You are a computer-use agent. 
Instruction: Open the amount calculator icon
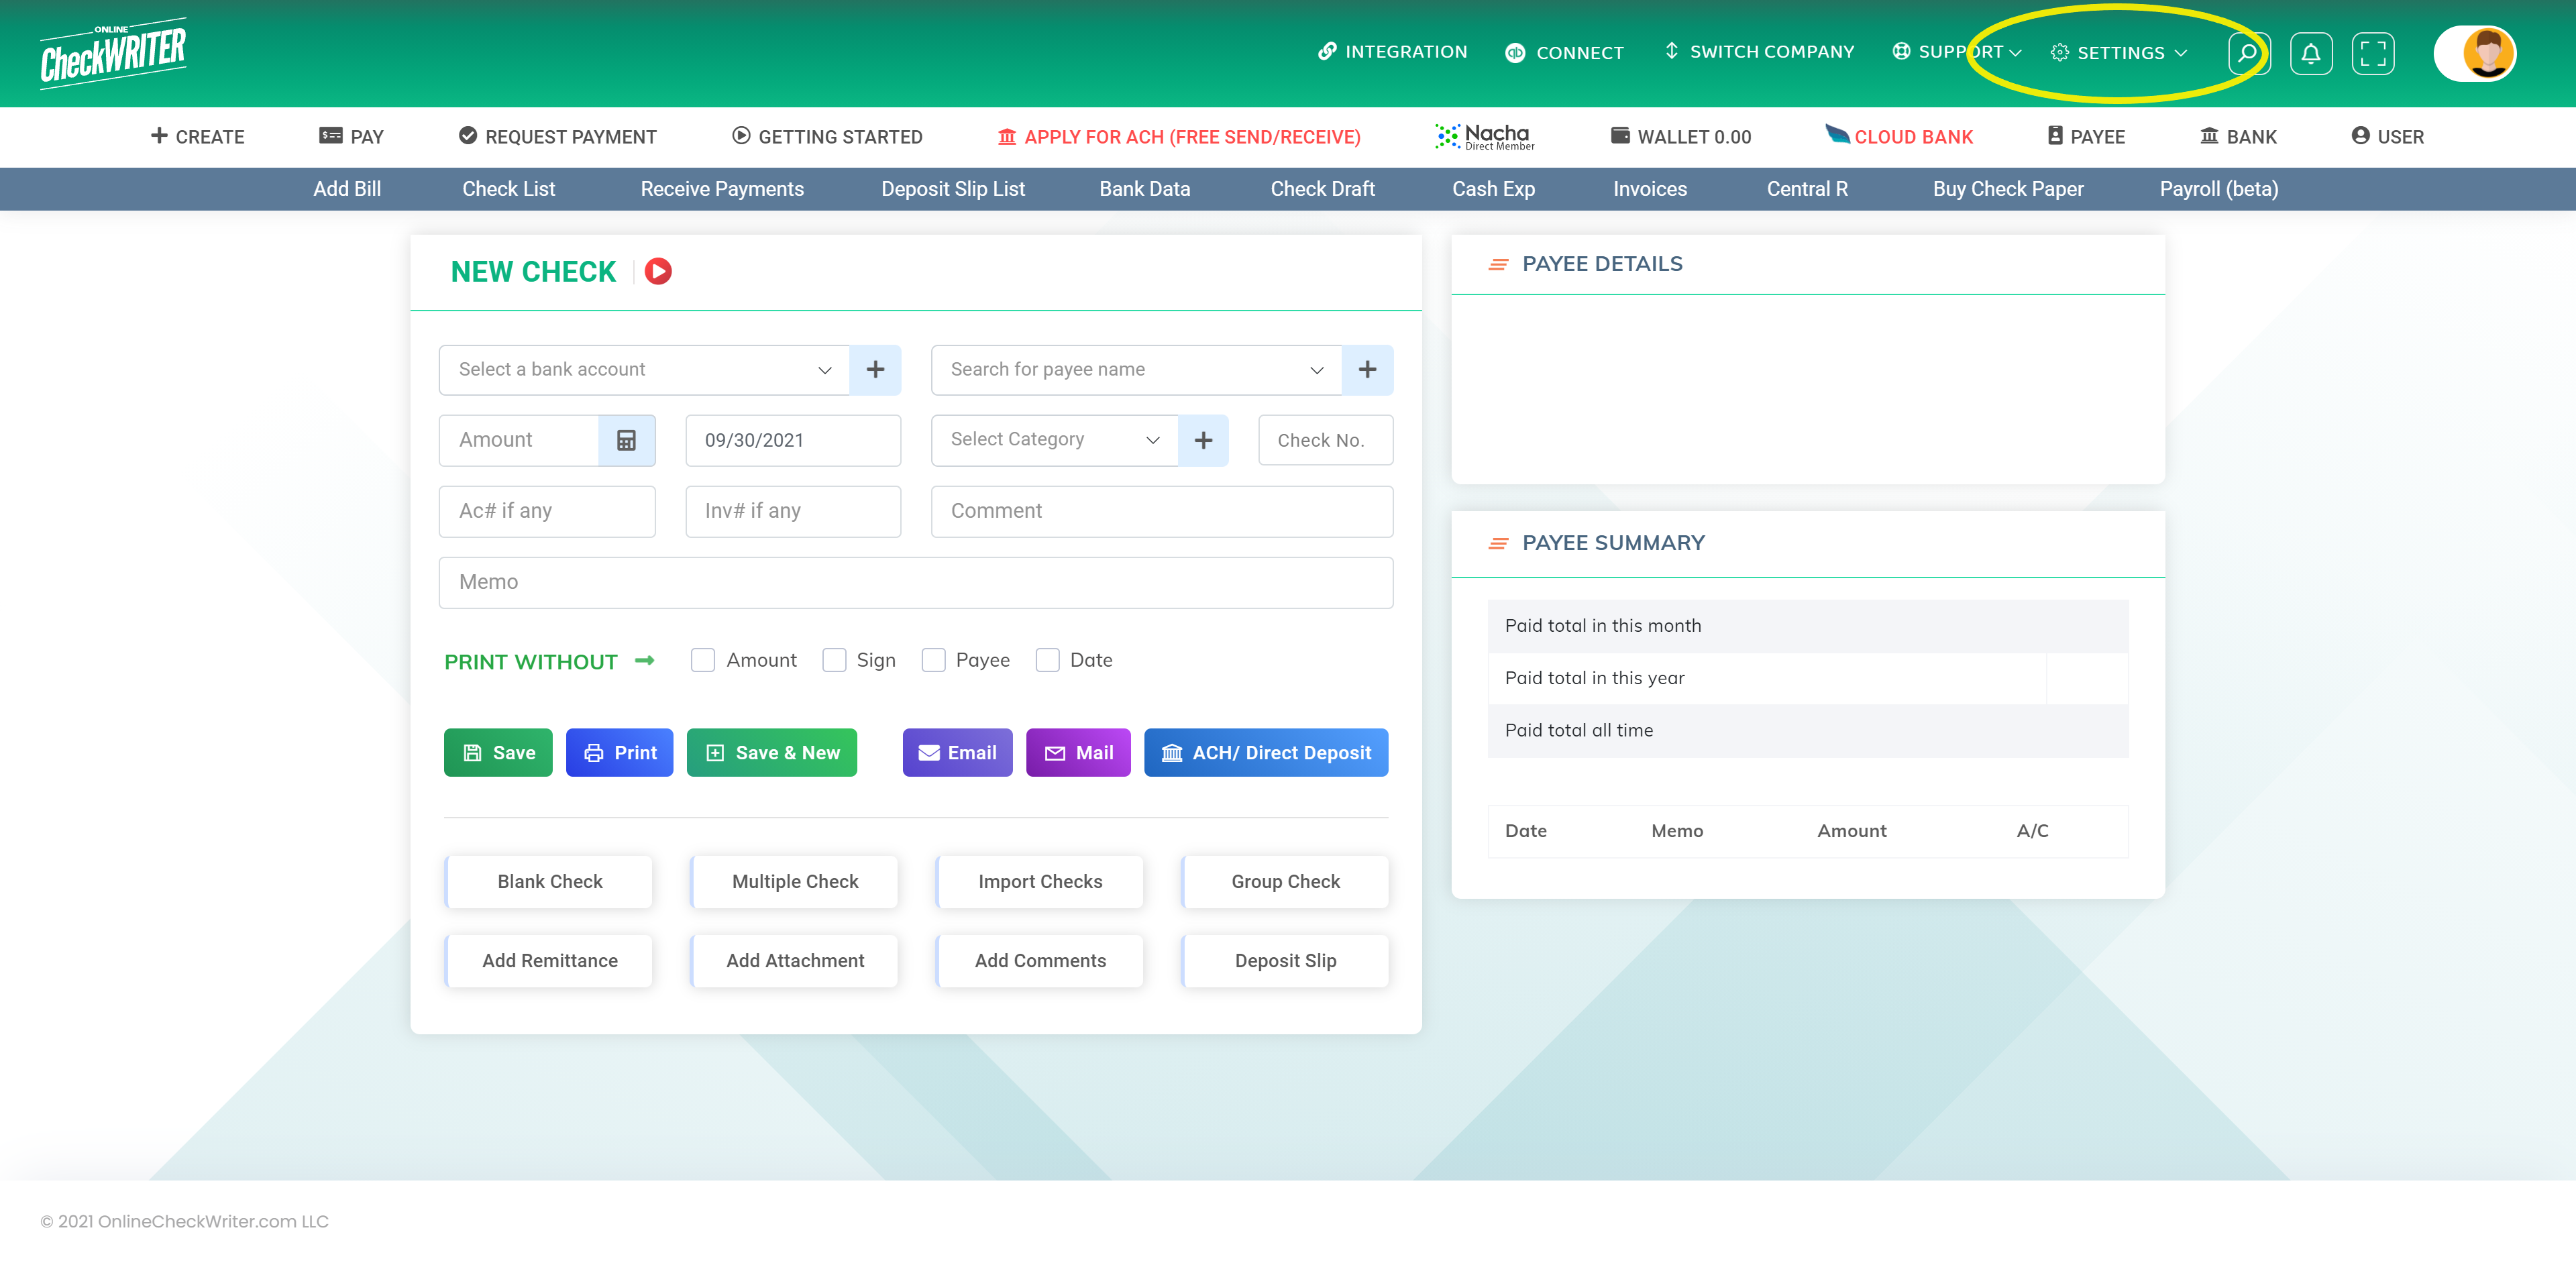click(x=626, y=440)
